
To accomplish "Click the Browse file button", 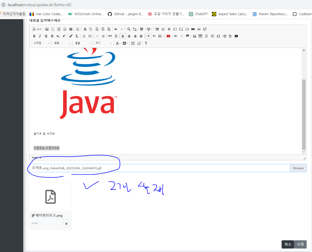I will (x=298, y=168).
